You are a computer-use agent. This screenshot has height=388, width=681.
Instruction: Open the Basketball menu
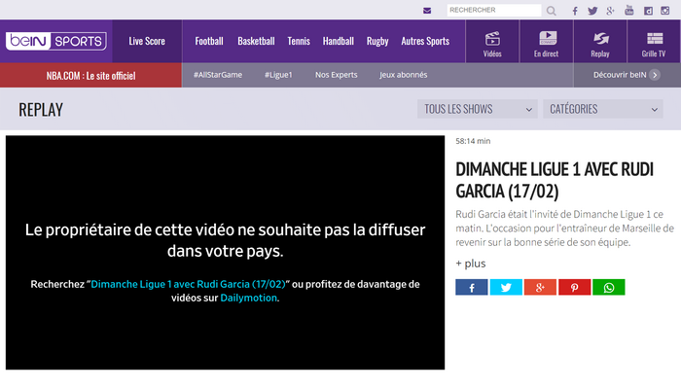pyautogui.click(x=256, y=41)
